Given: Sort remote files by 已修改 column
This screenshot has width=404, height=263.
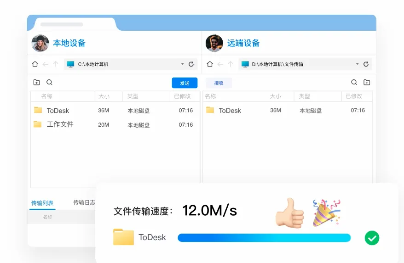Looking at the screenshot, I should pos(354,96).
